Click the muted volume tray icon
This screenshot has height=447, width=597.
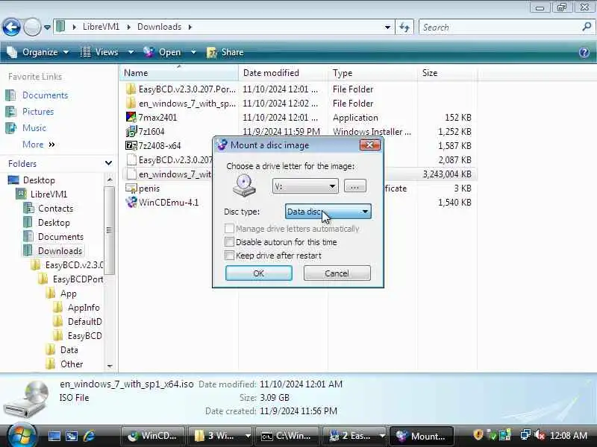539,435
